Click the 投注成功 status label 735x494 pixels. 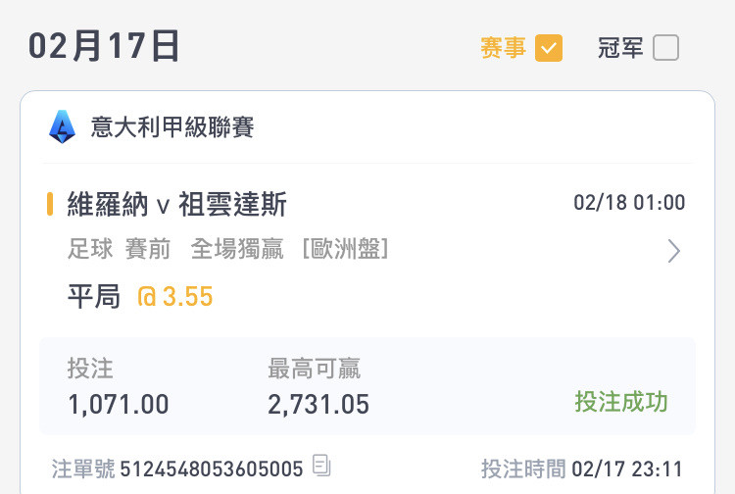pyautogui.click(x=621, y=402)
